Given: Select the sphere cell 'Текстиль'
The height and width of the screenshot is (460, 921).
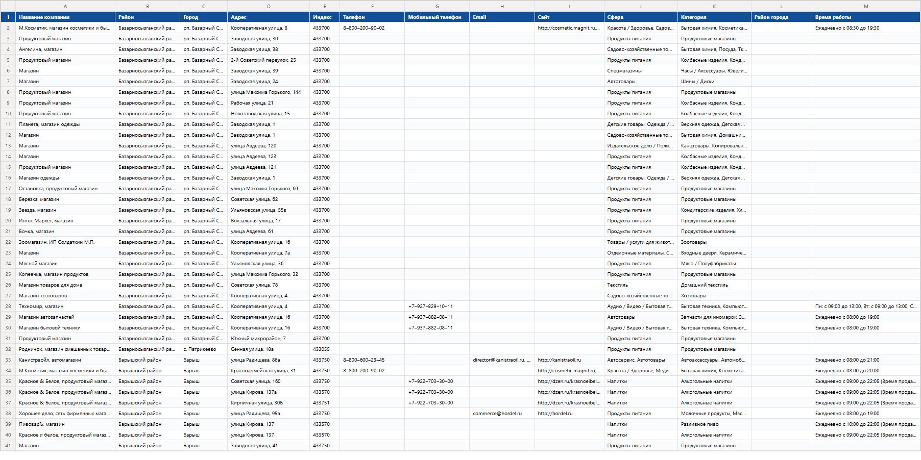Looking at the screenshot, I should (x=641, y=285).
